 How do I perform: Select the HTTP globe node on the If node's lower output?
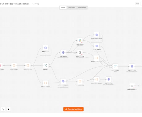click(x=63, y=81)
